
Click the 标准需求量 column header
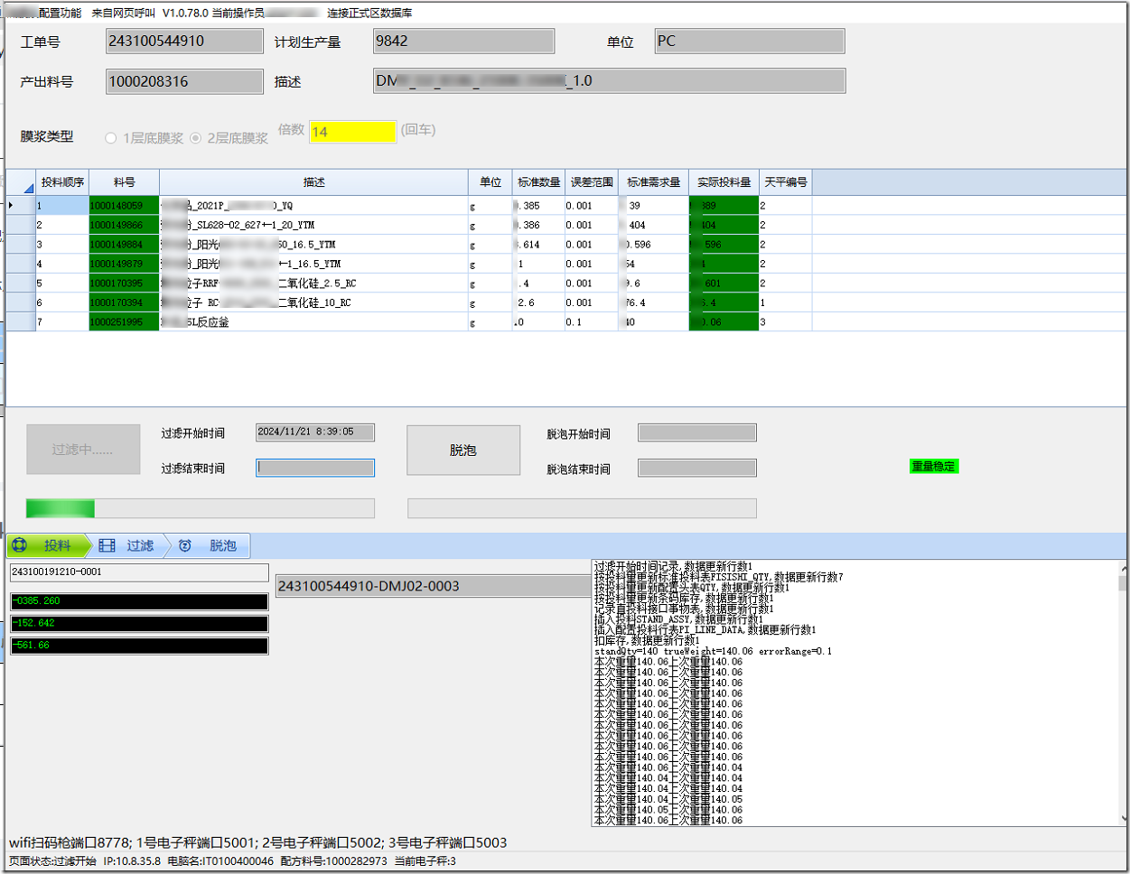pos(653,182)
